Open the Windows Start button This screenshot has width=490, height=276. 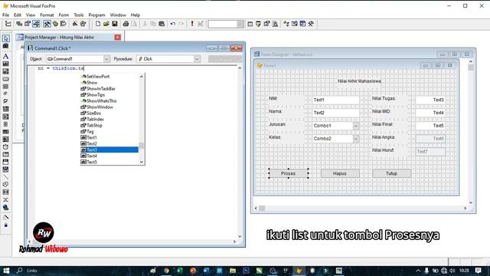point(6,271)
